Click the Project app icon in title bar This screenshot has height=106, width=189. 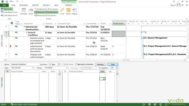point(2,1)
